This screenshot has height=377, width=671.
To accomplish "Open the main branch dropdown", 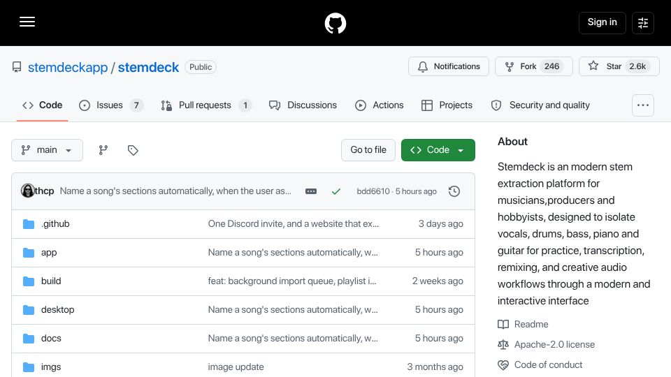I will [47, 150].
